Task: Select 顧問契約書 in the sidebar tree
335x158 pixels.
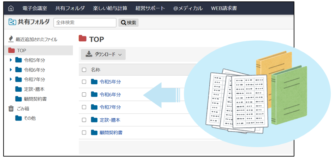Action: click(35, 99)
